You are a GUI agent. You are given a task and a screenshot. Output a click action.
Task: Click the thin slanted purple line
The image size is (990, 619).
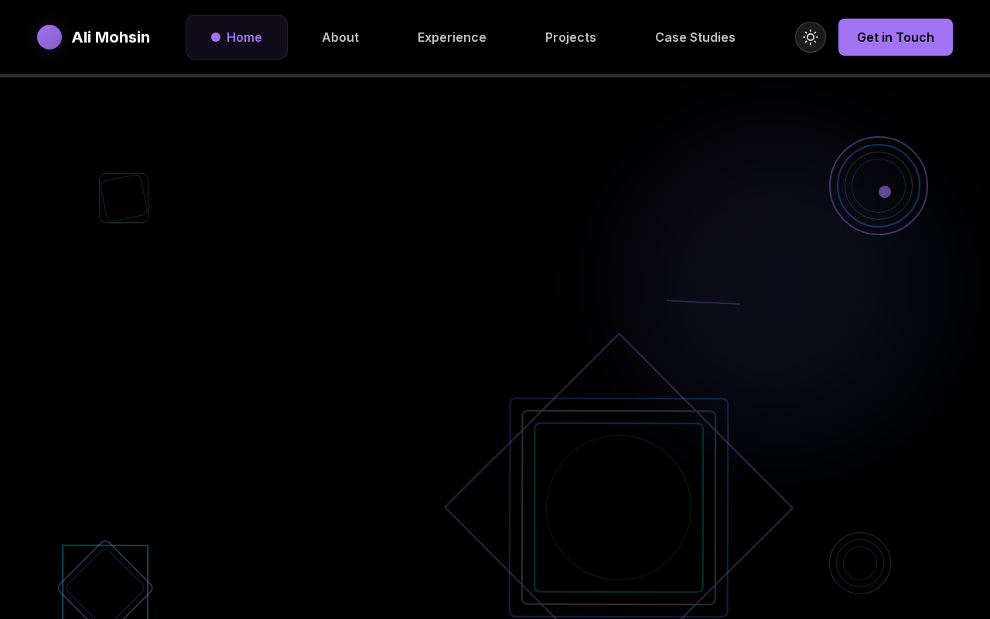click(704, 303)
